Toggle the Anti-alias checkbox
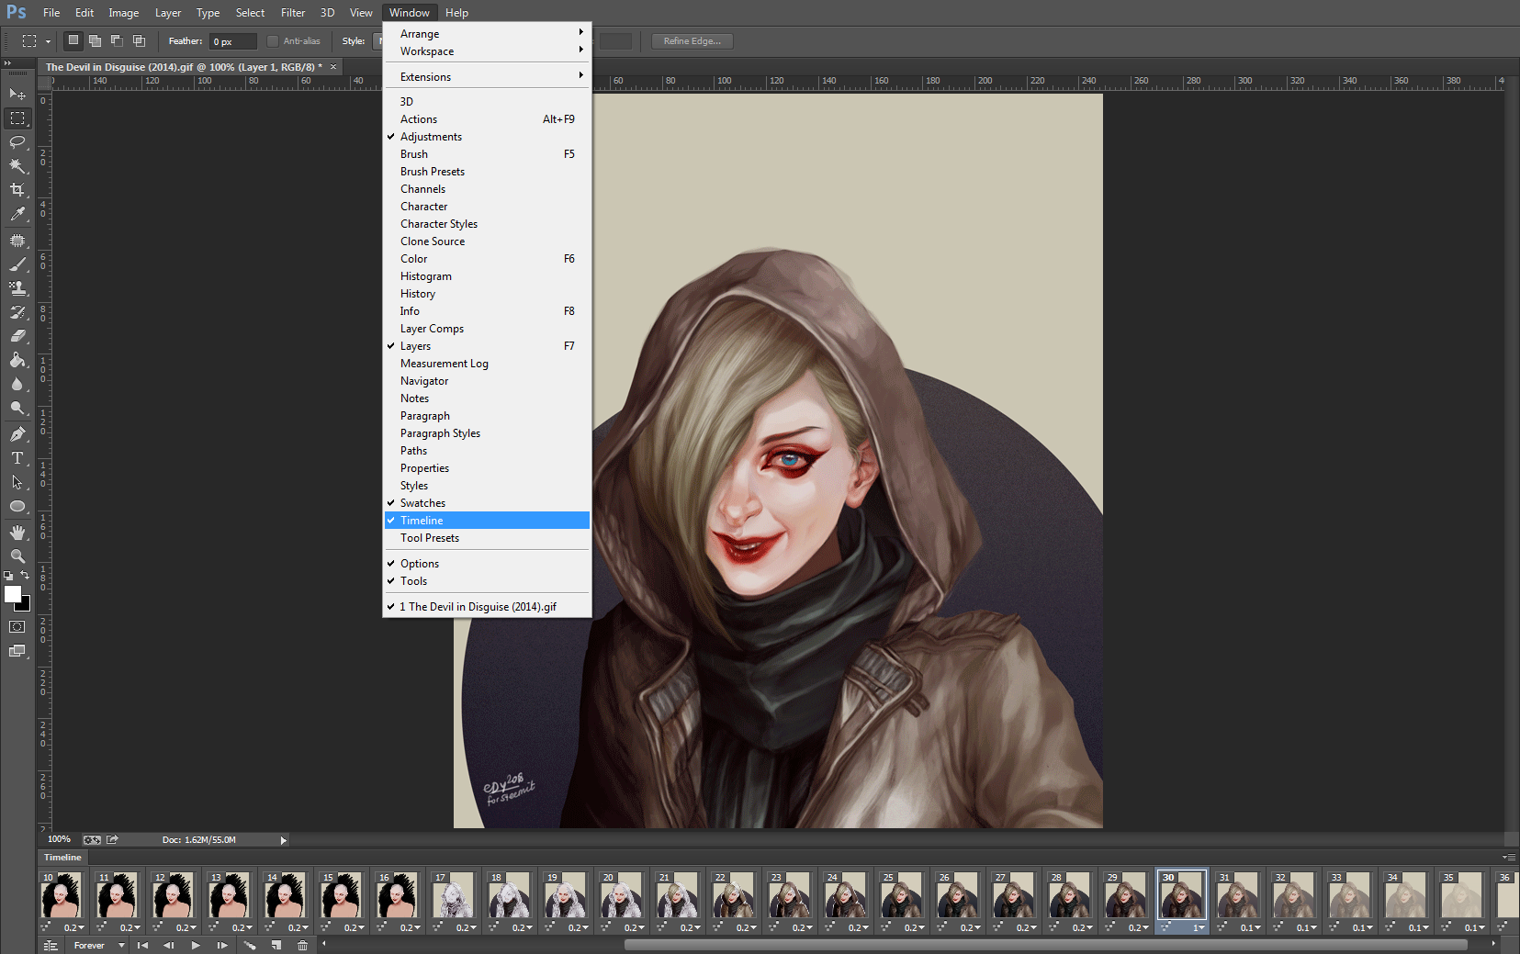 coord(273,41)
